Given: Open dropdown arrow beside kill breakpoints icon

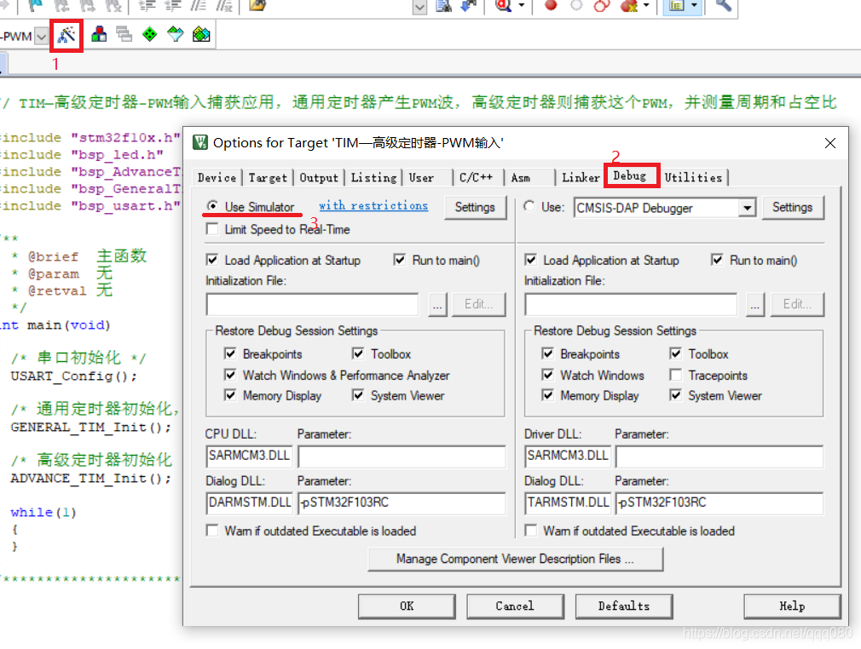Looking at the screenshot, I should tap(646, 5).
